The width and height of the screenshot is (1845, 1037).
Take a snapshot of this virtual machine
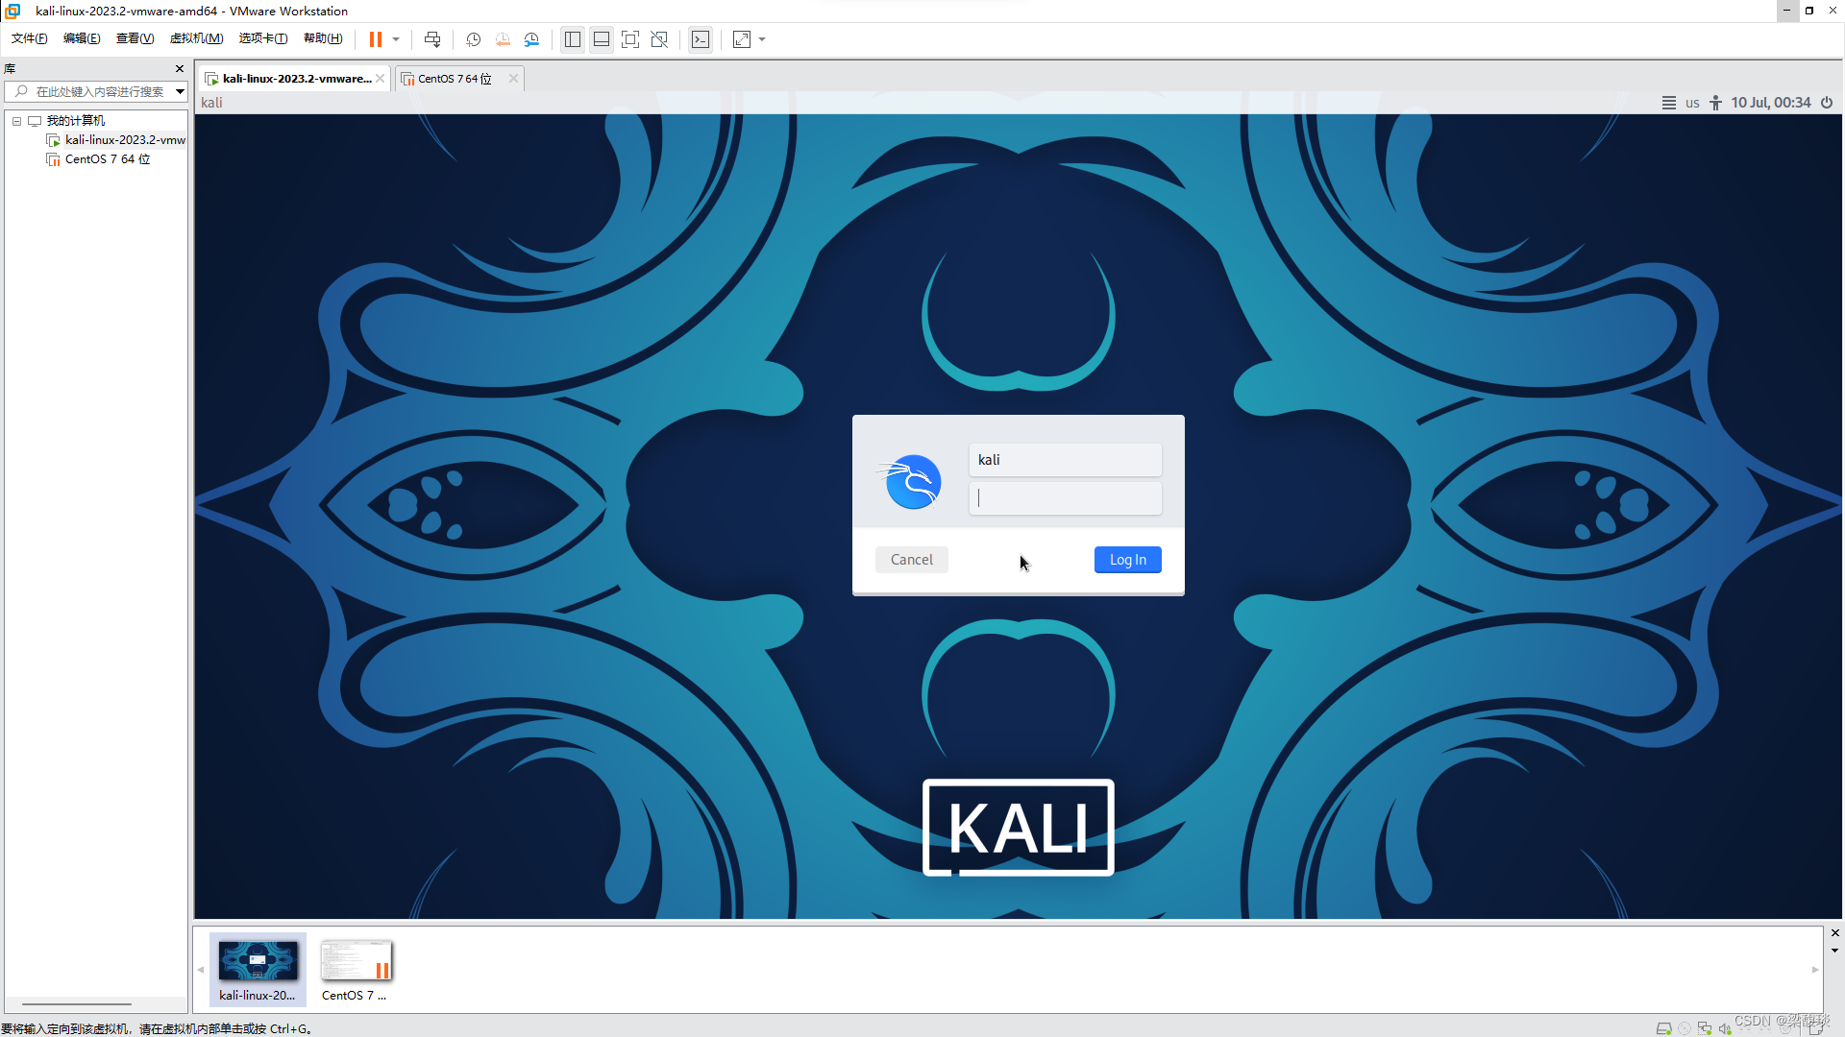pos(473,39)
